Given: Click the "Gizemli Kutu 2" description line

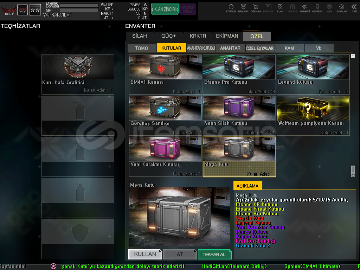Looking at the screenshot, I should 253,245.
